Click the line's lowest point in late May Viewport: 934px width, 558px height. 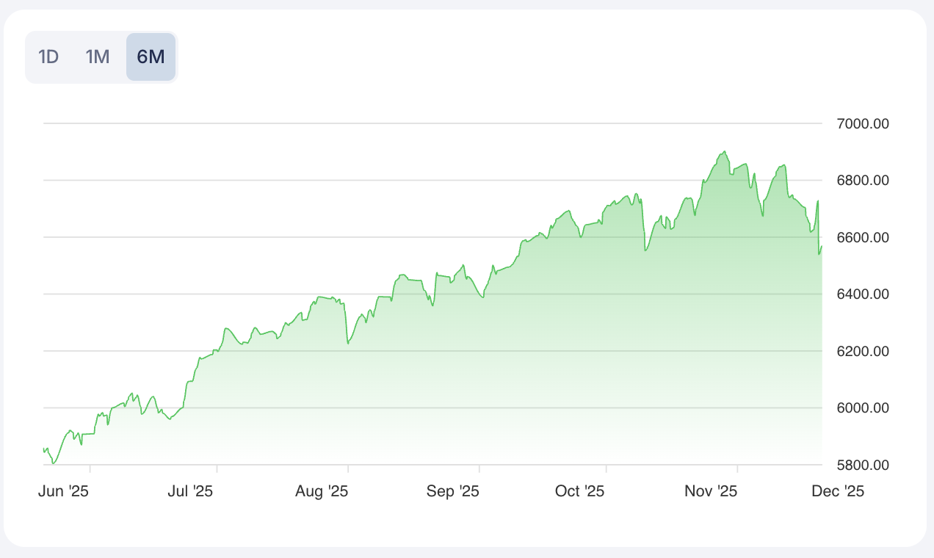tap(53, 463)
